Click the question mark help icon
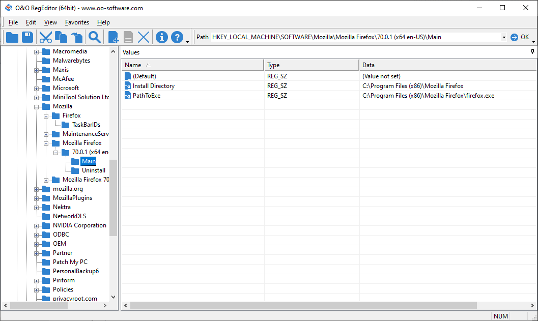The height and width of the screenshot is (321, 538). (177, 37)
